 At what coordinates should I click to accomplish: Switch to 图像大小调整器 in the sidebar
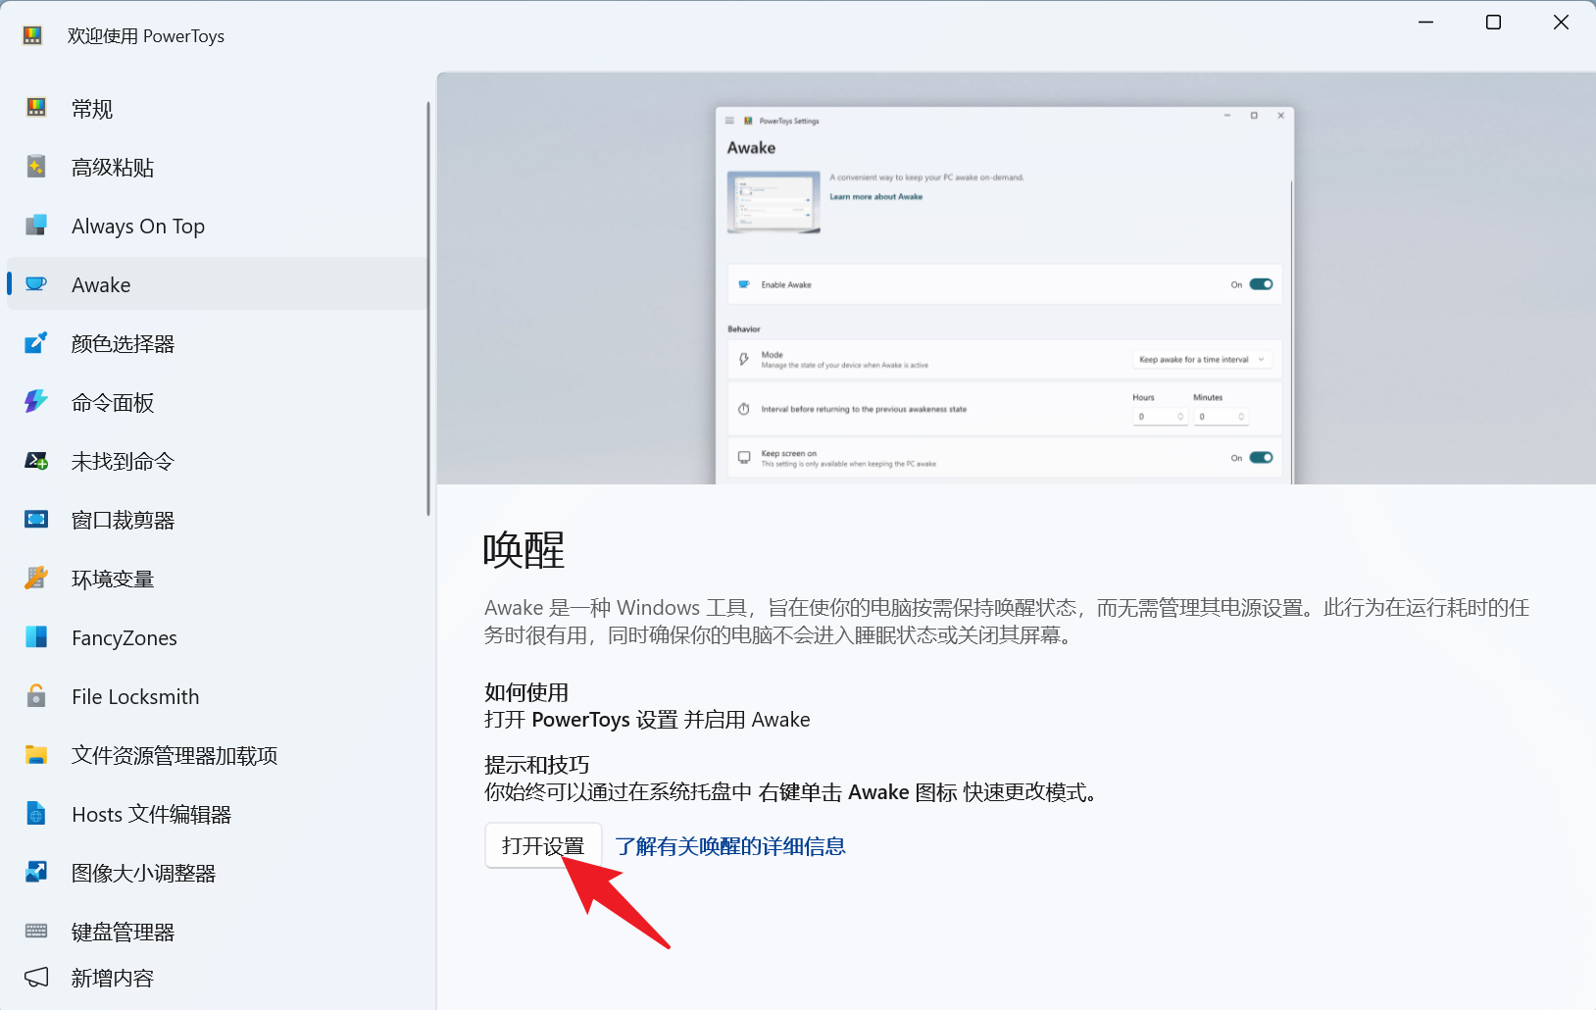tap(217, 873)
